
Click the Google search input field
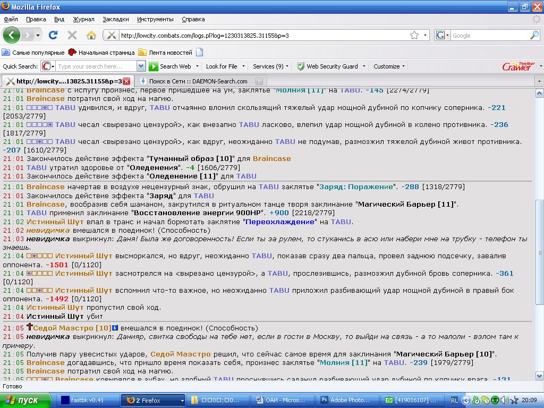pos(490,36)
